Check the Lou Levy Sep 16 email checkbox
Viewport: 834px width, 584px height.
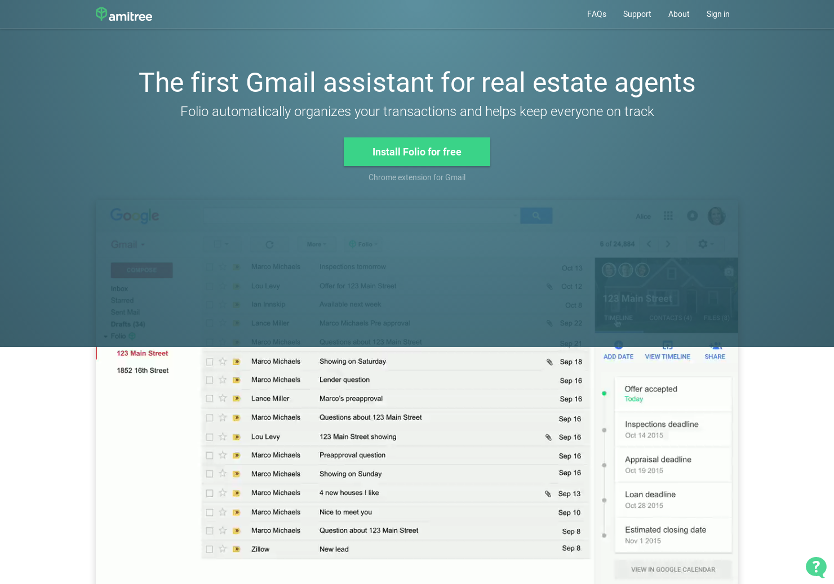point(210,437)
